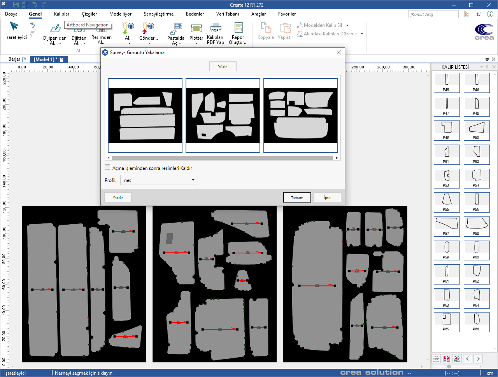Click the Gönder send icon

click(148, 28)
